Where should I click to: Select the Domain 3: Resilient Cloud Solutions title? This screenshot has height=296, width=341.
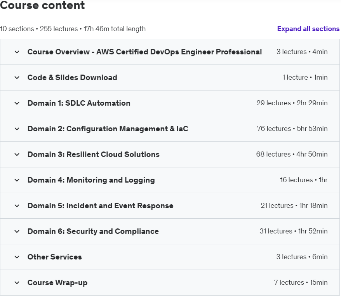(x=93, y=155)
